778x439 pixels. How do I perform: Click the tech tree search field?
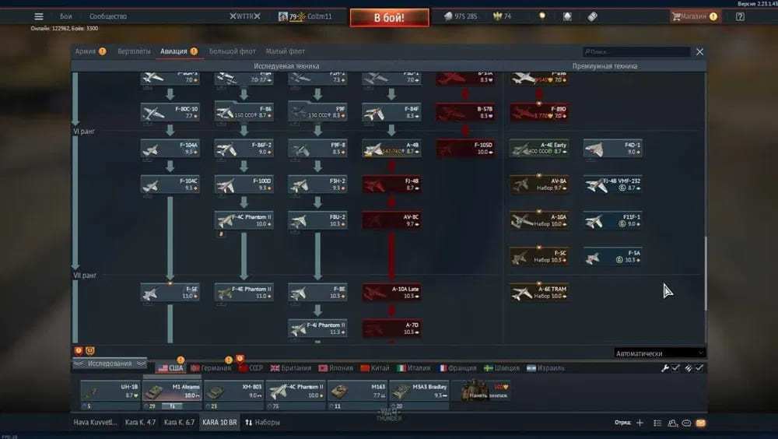pos(636,52)
